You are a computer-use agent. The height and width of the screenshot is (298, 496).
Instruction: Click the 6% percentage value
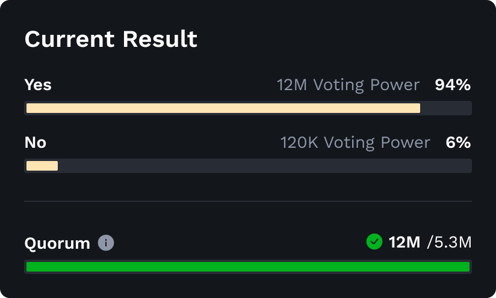[x=458, y=142]
